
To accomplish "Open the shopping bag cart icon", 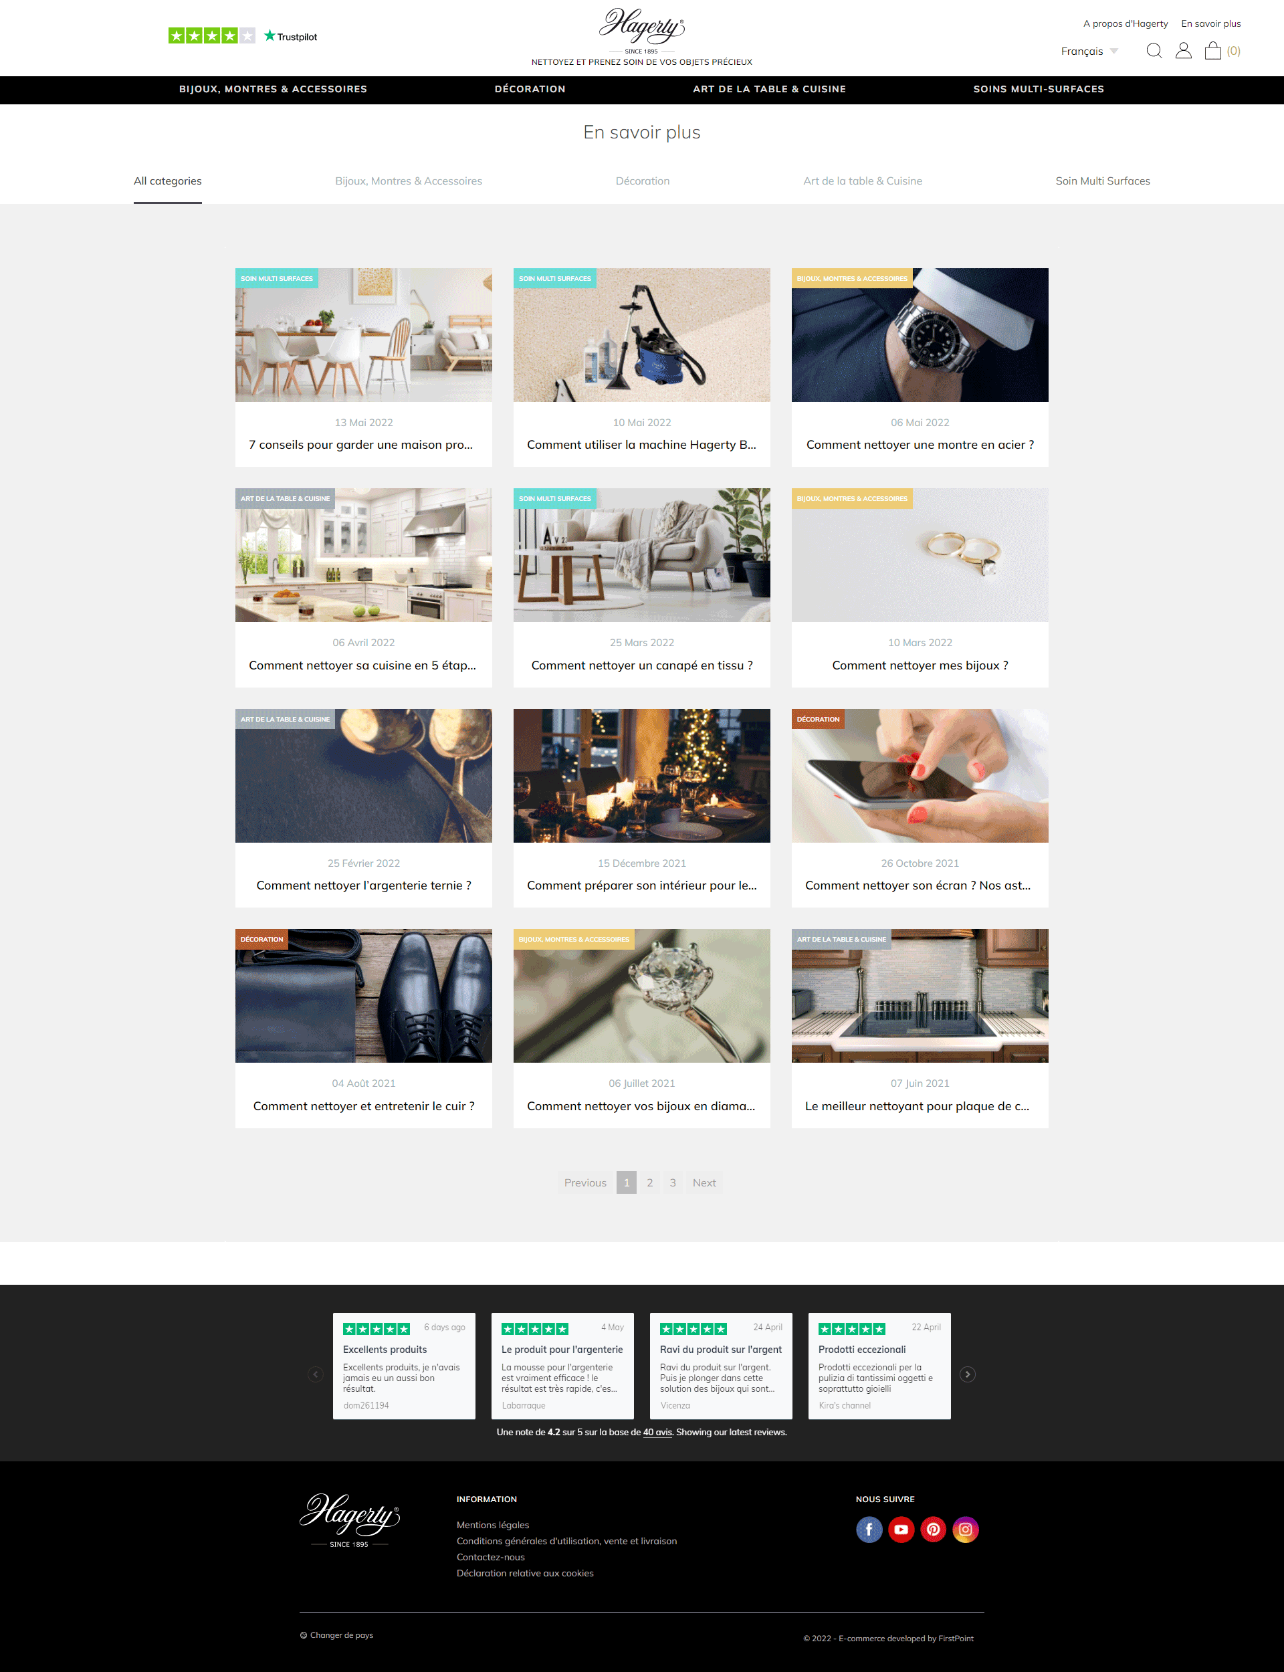I will click(x=1213, y=51).
